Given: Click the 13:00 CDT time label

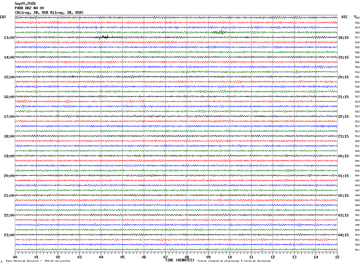Looking at the screenshot, I should coord(9,38).
